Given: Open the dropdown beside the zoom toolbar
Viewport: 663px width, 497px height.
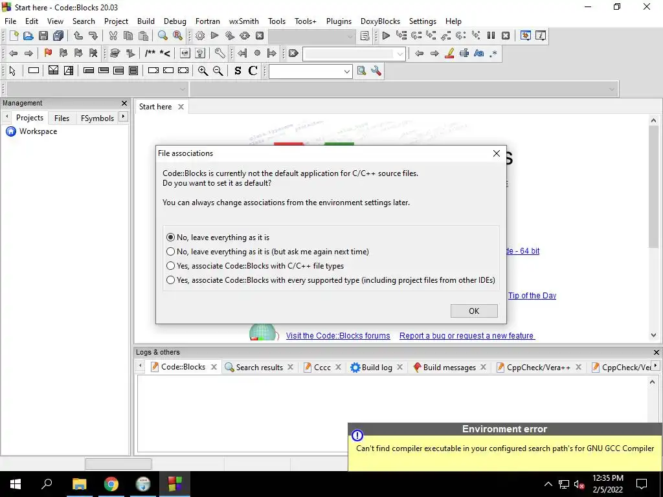Looking at the screenshot, I should [x=347, y=71].
